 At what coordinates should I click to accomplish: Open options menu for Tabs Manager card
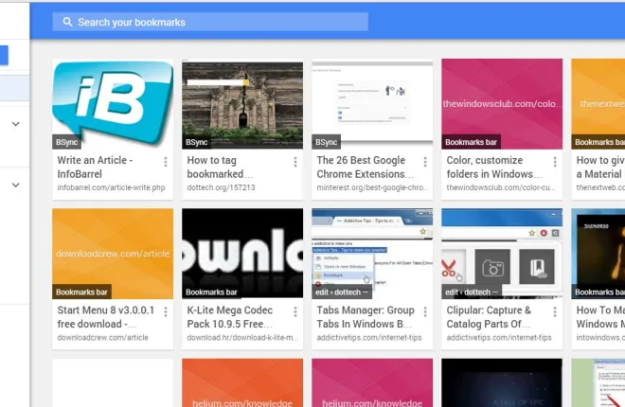pyautogui.click(x=425, y=311)
